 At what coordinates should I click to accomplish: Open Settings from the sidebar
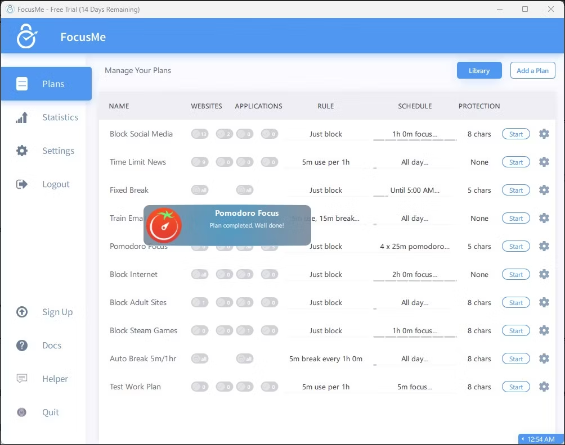pos(46,151)
